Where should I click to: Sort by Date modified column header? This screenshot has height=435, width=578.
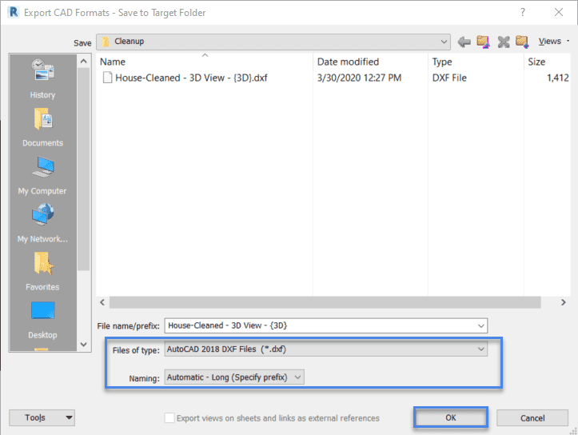348,62
